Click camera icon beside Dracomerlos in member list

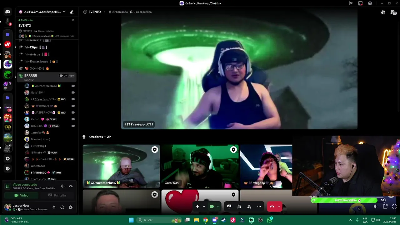[73, 86]
